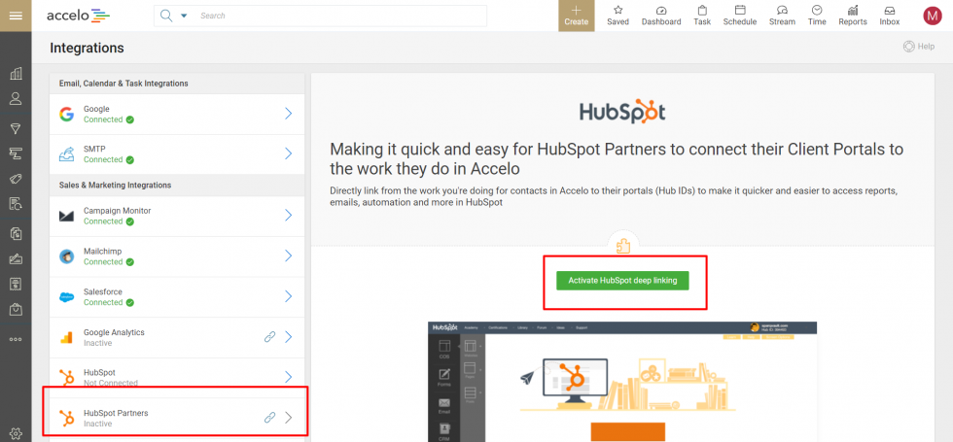Open settings gear in sidebar
The width and height of the screenshot is (953, 442).
point(16,433)
